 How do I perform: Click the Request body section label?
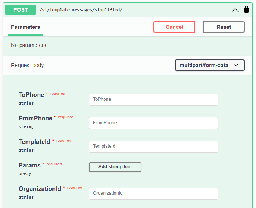pyautogui.click(x=27, y=65)
